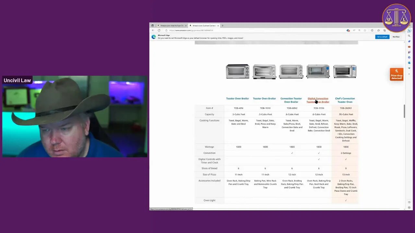
Task: Open the Microsoft 365 sidebar icon
Action: click(409, 57)
